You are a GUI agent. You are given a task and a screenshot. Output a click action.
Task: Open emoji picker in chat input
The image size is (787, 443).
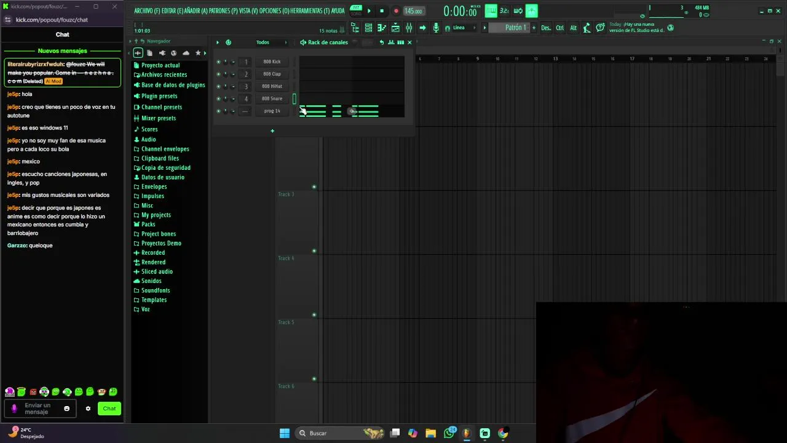[66, 409]
